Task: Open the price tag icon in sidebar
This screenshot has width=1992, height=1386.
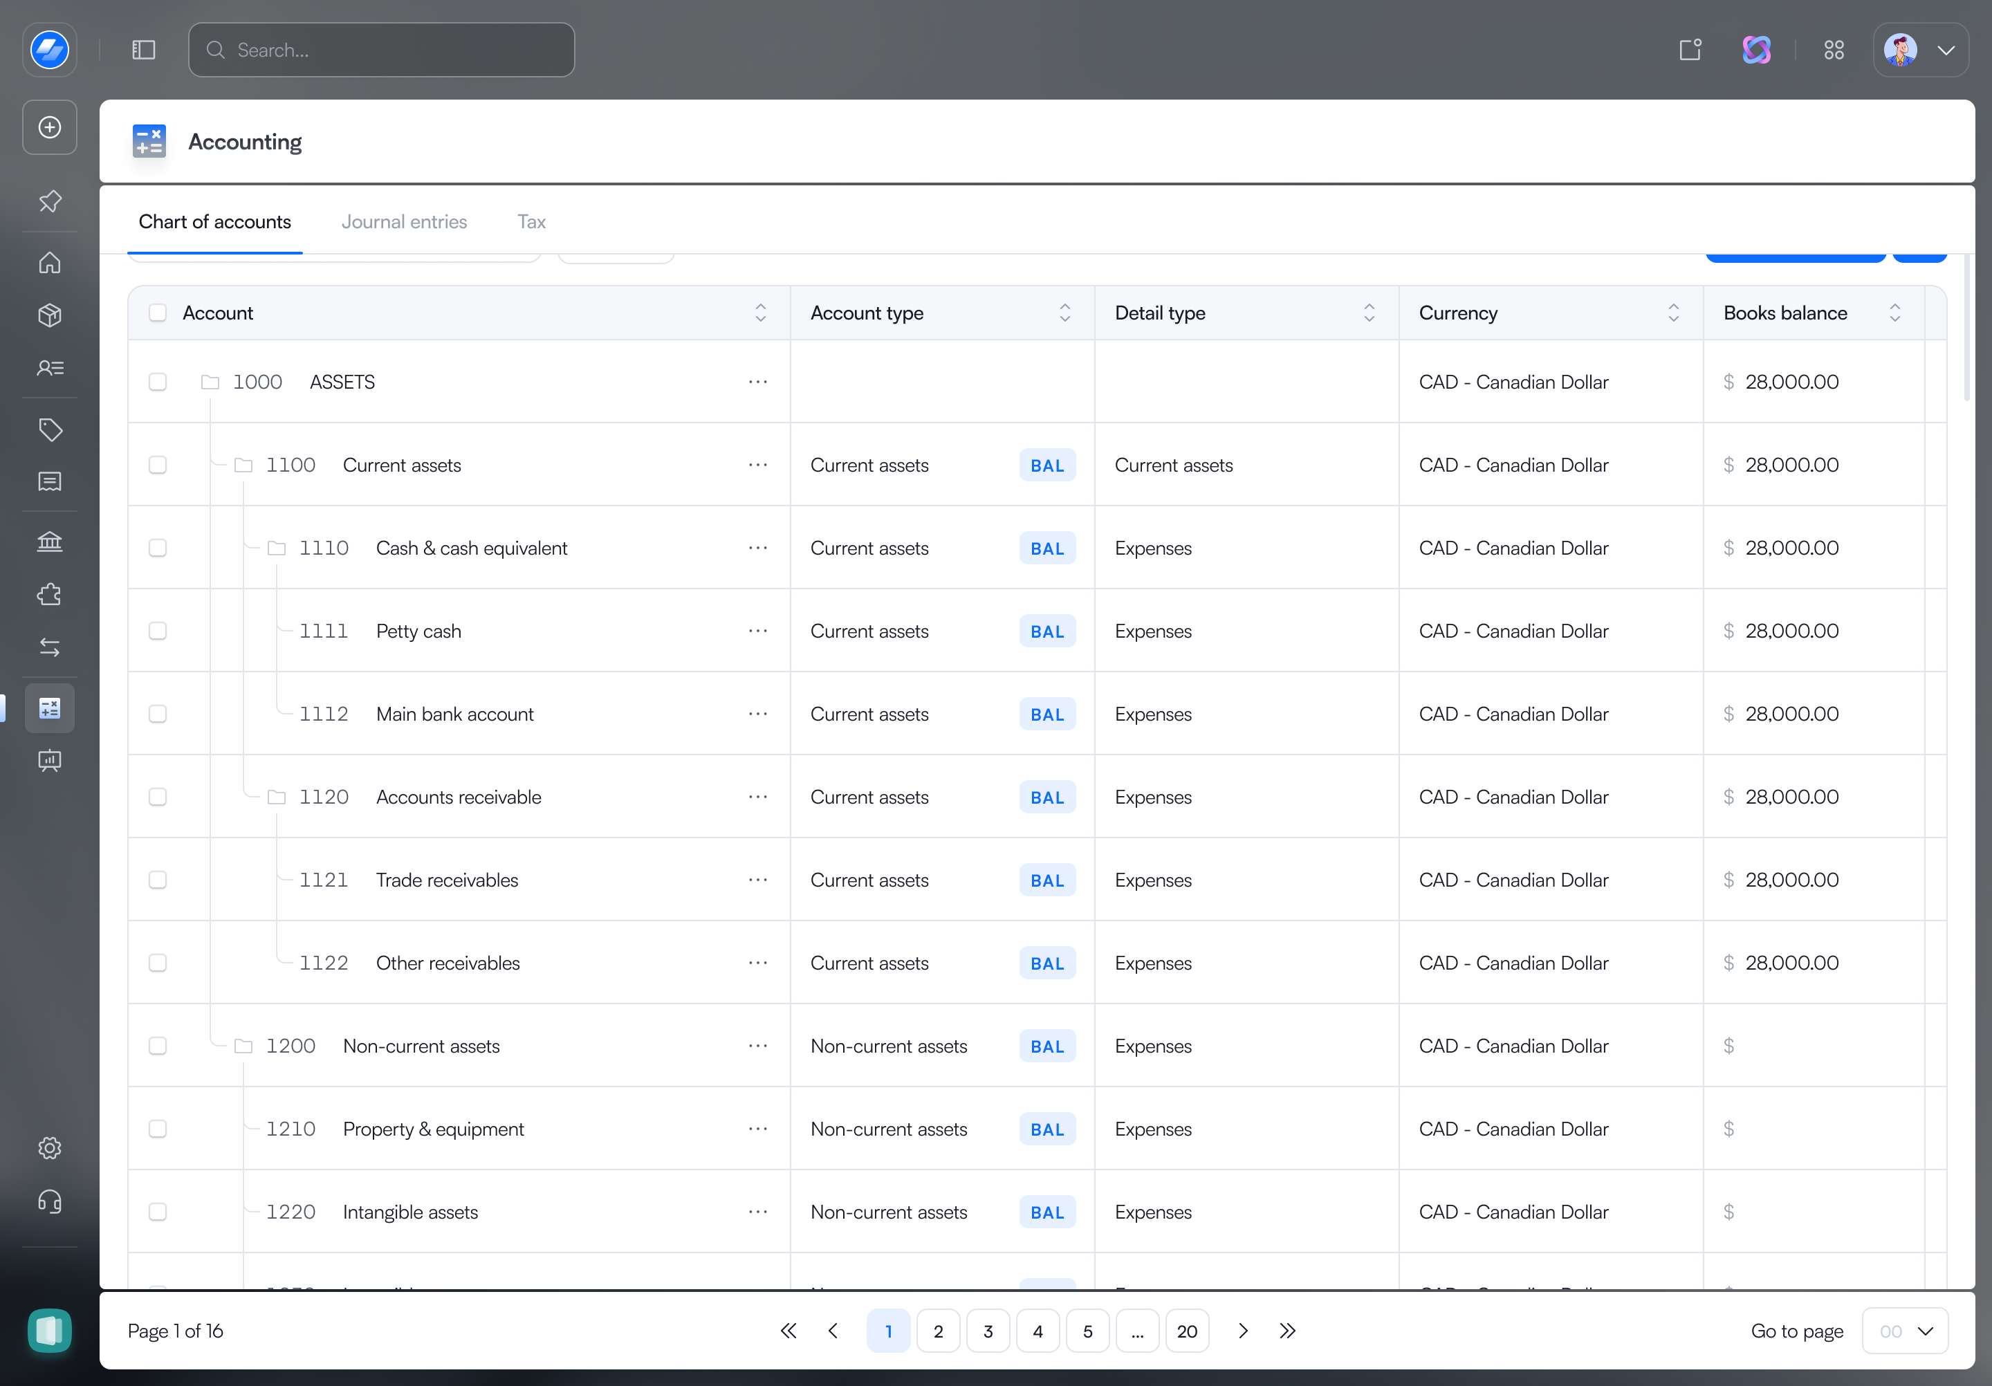Action: coord(49,429)
